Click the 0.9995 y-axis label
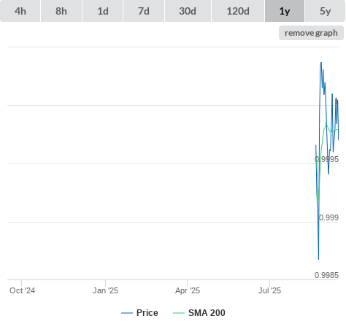The width and height of the screenshot is (346, 332). 326,159
